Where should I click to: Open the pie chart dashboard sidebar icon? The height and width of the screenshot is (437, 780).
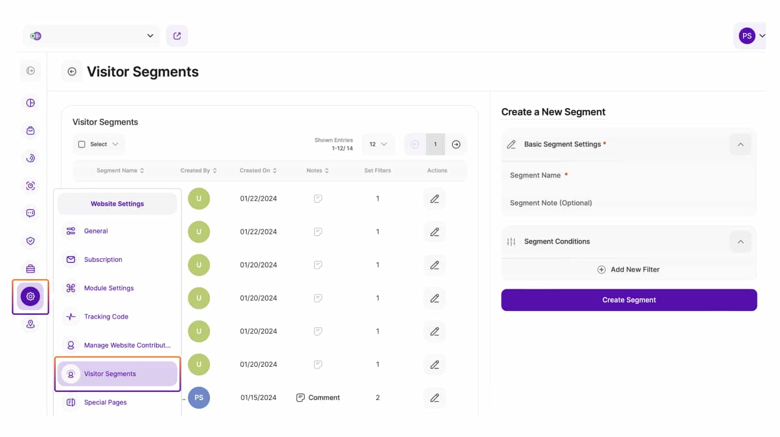tap(31, 103)
